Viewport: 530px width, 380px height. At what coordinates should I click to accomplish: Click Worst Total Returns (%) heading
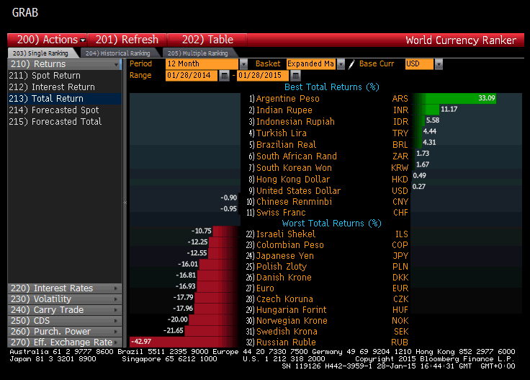tap(331, 224)
